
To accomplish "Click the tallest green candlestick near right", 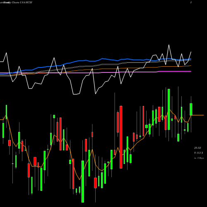I will [x=169, y=109].
